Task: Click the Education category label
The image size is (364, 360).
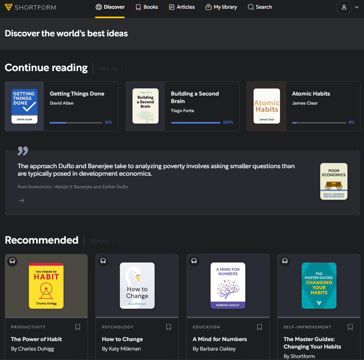Action: coord(206,327)
